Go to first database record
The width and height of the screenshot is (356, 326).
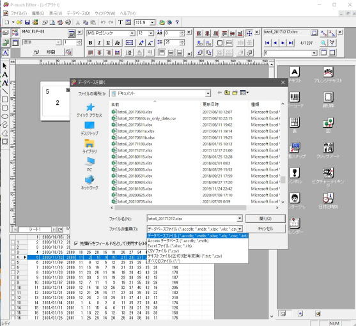coord(267,43)
